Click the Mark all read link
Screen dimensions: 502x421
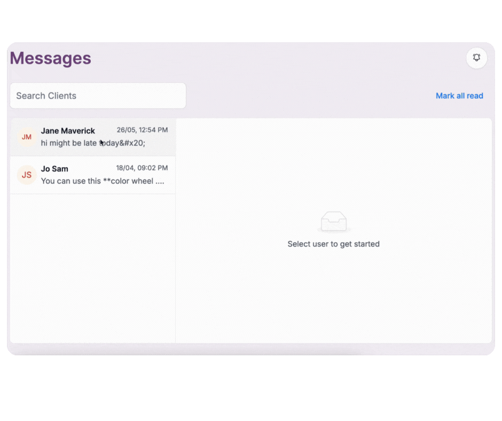pos(459,96)
